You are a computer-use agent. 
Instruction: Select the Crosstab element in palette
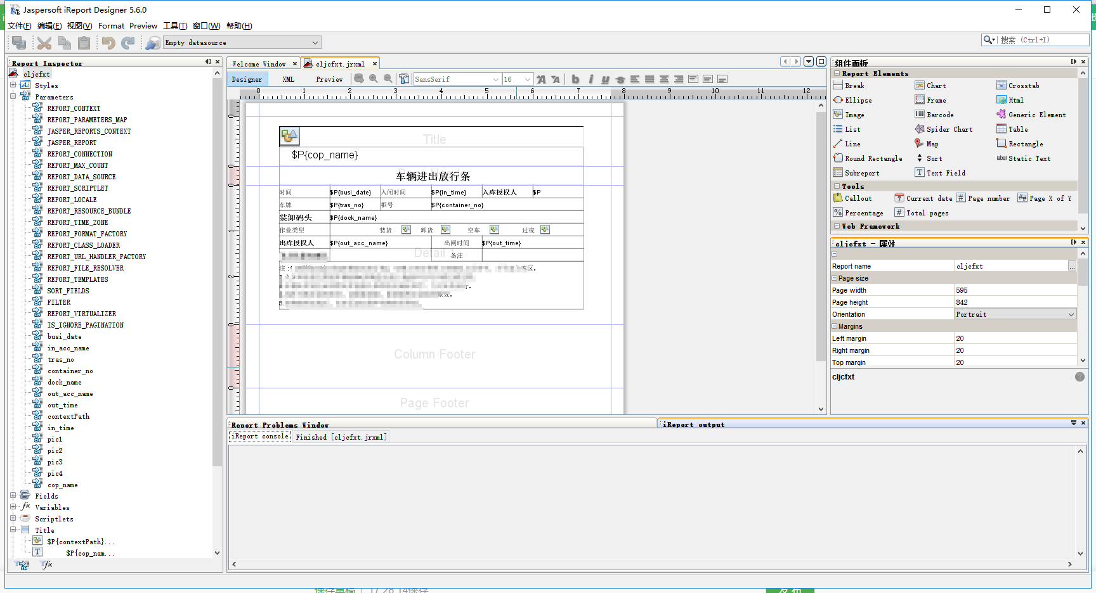coord(1018,86)
